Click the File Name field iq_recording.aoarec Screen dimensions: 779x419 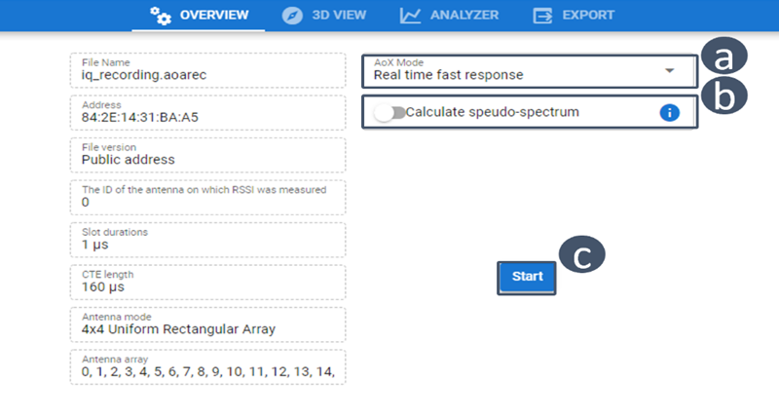point(207,69)
